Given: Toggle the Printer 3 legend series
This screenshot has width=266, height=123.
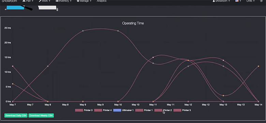Looking at the screenshot, I should [x=84, y=110].
